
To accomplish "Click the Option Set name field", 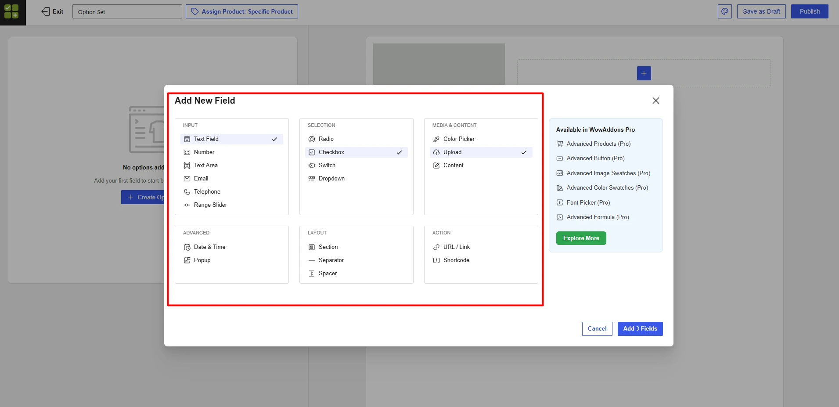I will coord(127,11).
